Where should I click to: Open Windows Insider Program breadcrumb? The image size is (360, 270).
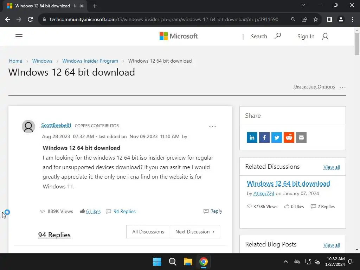(90, 61)
